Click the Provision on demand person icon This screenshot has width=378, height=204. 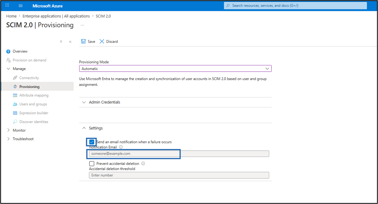[x=8, y=60]
